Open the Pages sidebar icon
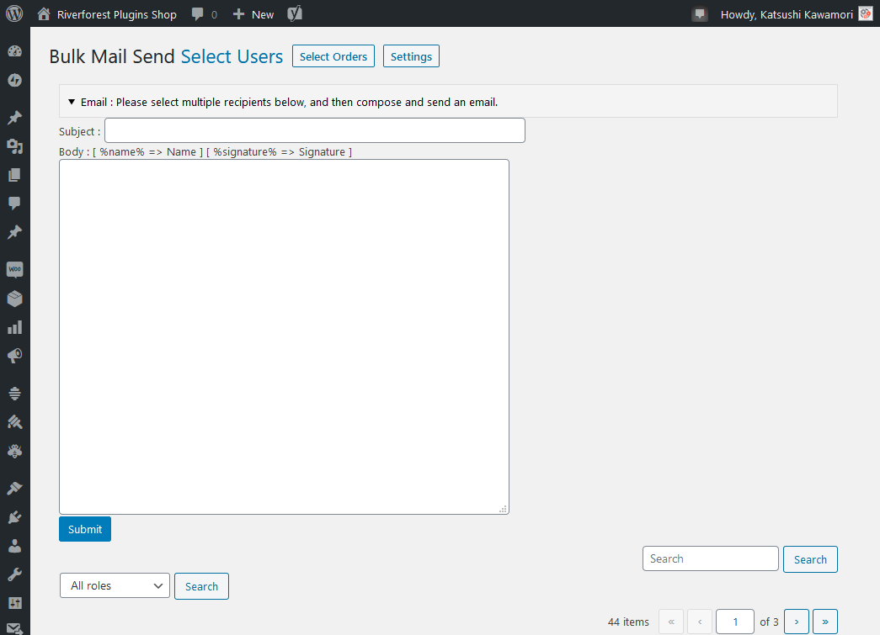880x635 pixels. click(14, 176)
